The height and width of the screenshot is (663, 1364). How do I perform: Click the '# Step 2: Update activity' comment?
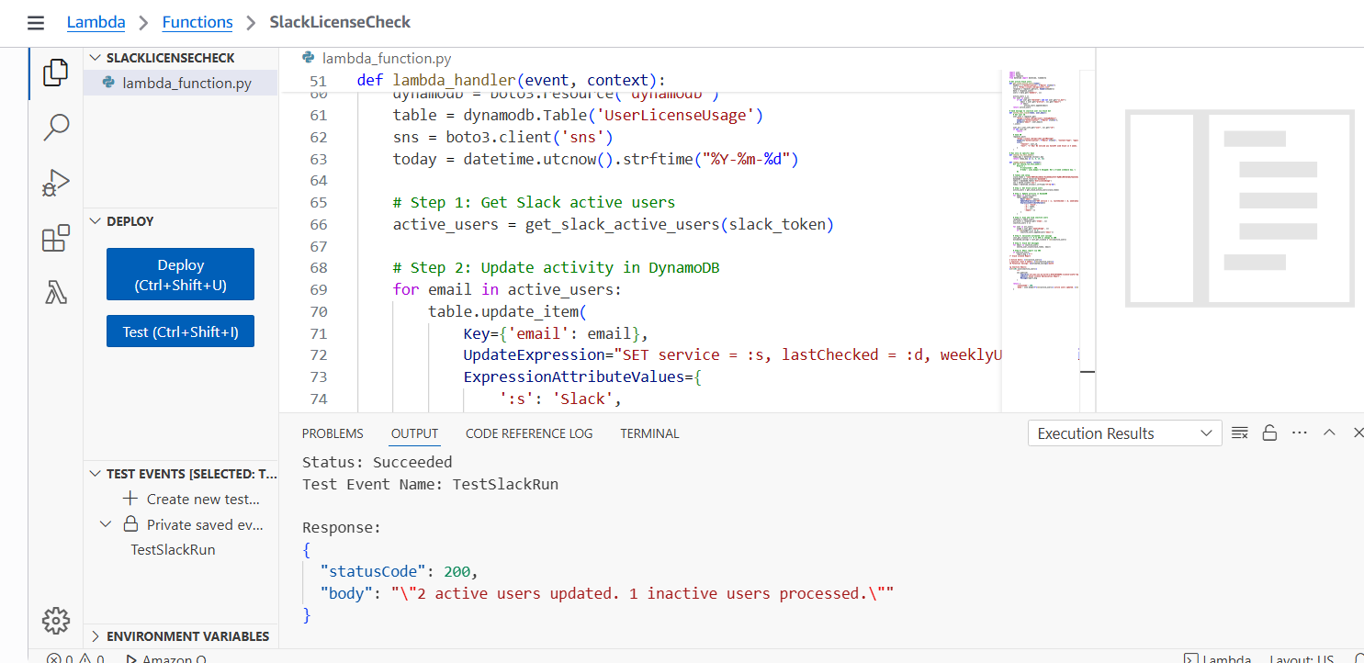tap(556, 268)
